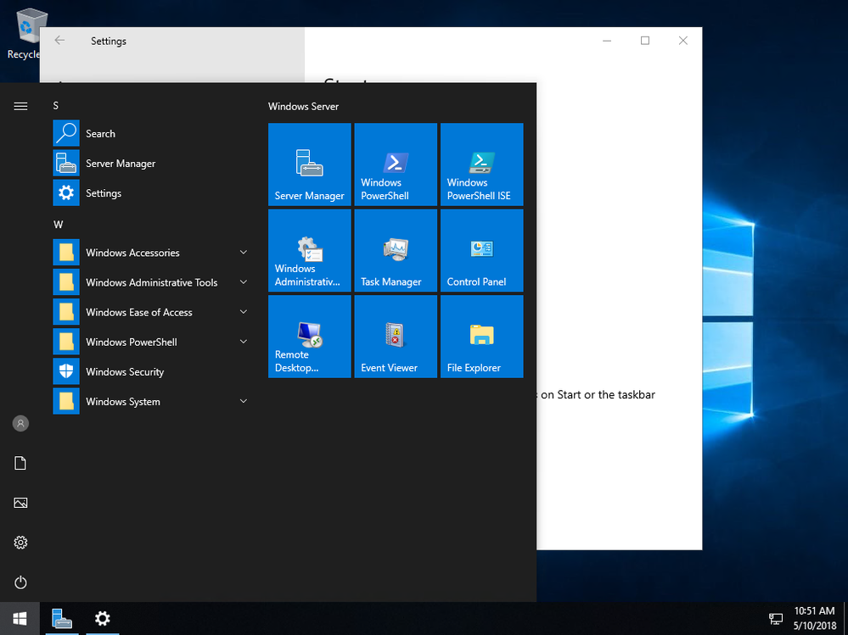Toggle the hamburger menu at top of Start

pos(21,106)
